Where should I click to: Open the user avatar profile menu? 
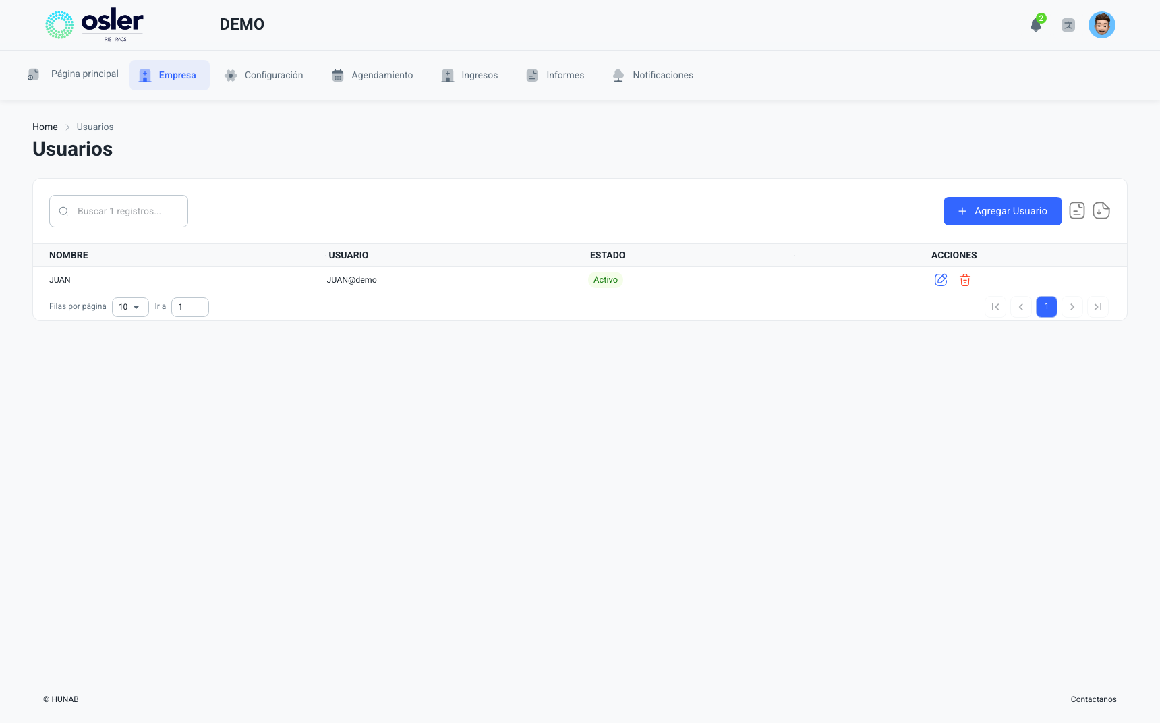point(1102,25)
